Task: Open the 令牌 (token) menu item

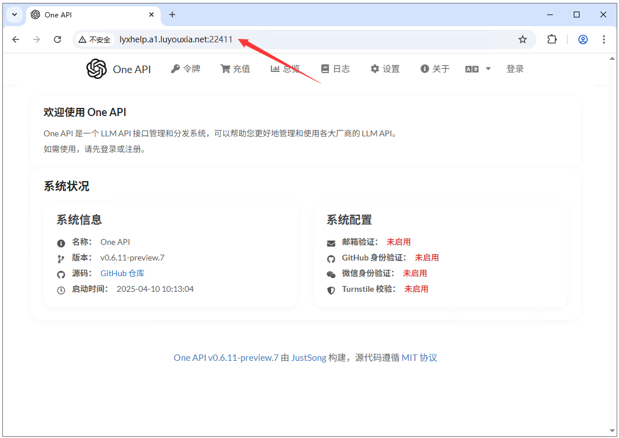Action: click(x=186, y=68)
